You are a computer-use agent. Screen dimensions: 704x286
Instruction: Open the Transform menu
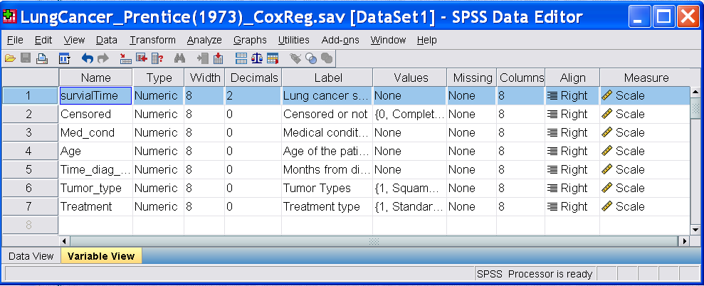(x=152, y=41)
